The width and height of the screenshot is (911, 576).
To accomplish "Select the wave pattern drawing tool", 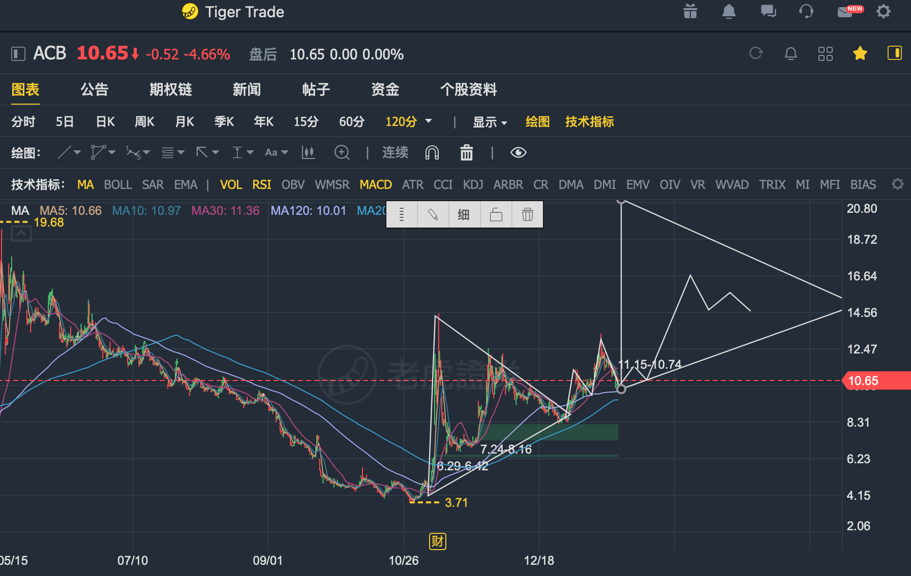I will [x=133, y=152].
